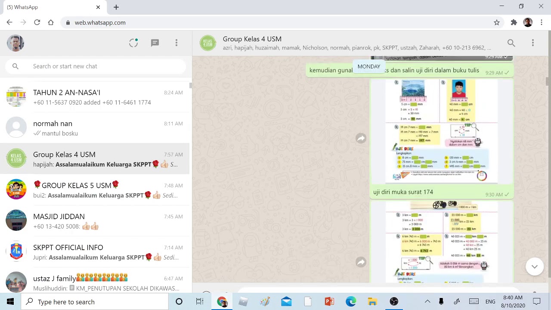
Task: Open normah nan chat
Action: (95, 128)
